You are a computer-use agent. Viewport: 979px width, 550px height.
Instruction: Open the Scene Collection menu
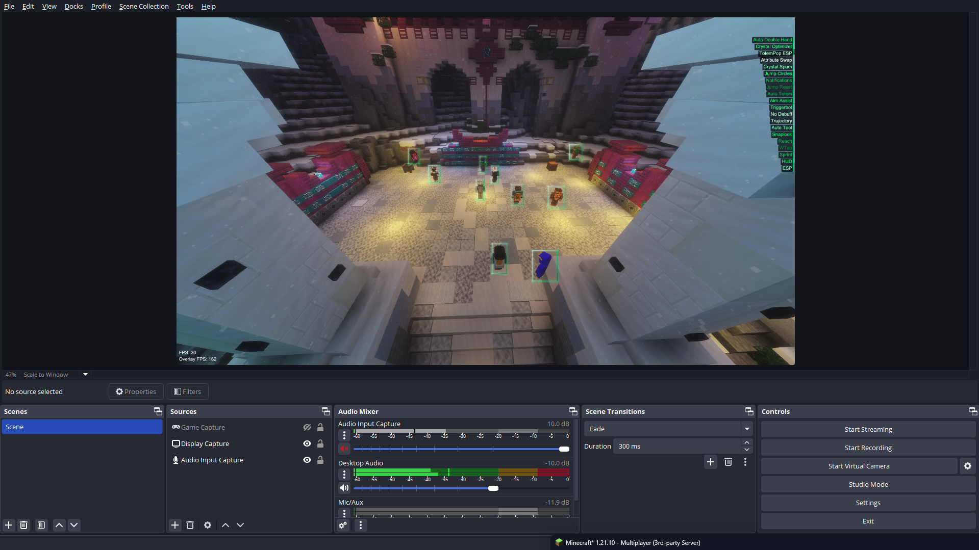pos(144,6)
